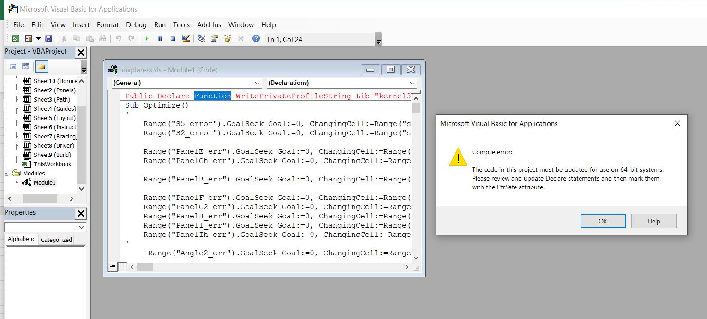Select ThisWorkbook in project tree
The image size is (707, 319).
tap(52, 164)
